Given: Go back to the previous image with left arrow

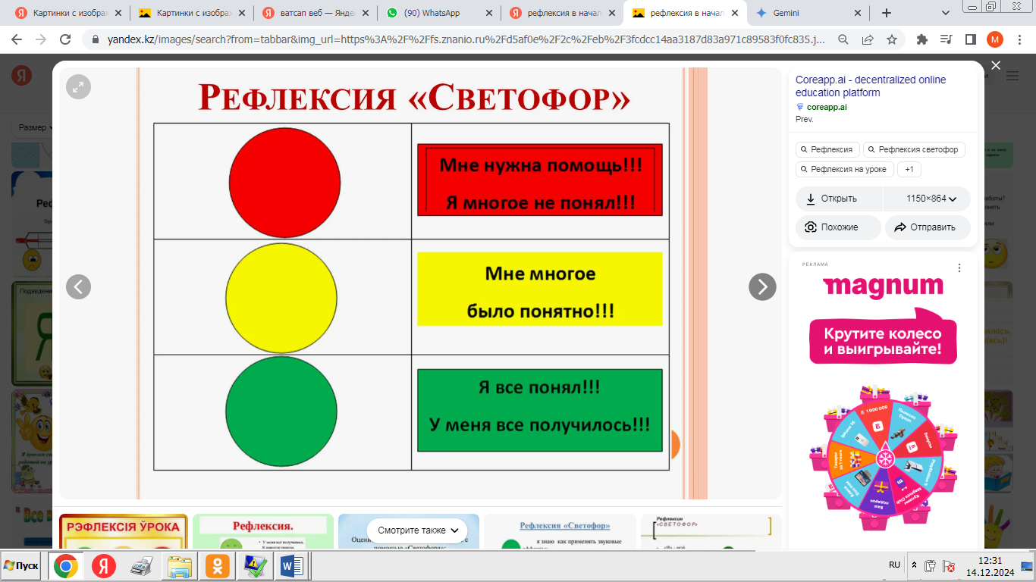Looking at the screenshot, I should coord(78,286).
